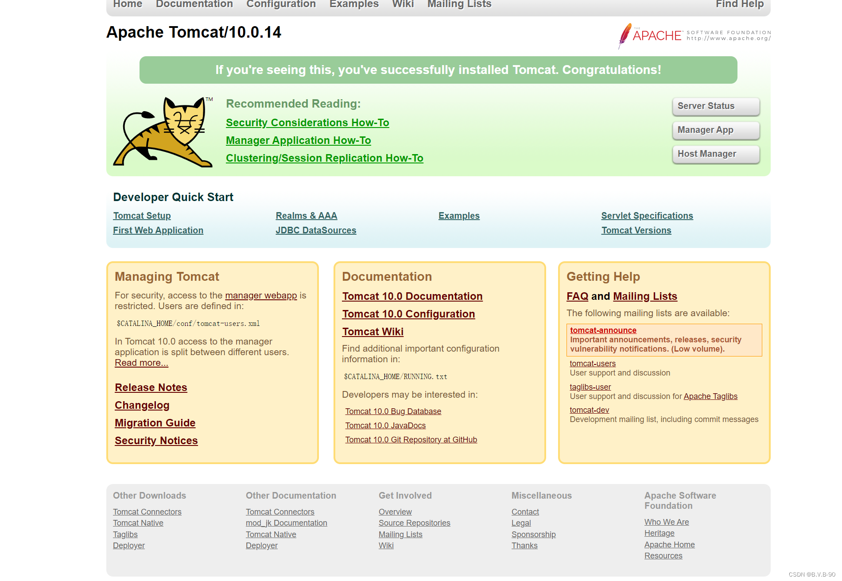
Task: Open JDBC DataSources link
Action: [x=316, y=230]
